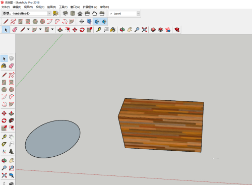The image size is (252, 185).
Task: Select the Eraser tool in top toolbar
Action: [x=15, y=30]
